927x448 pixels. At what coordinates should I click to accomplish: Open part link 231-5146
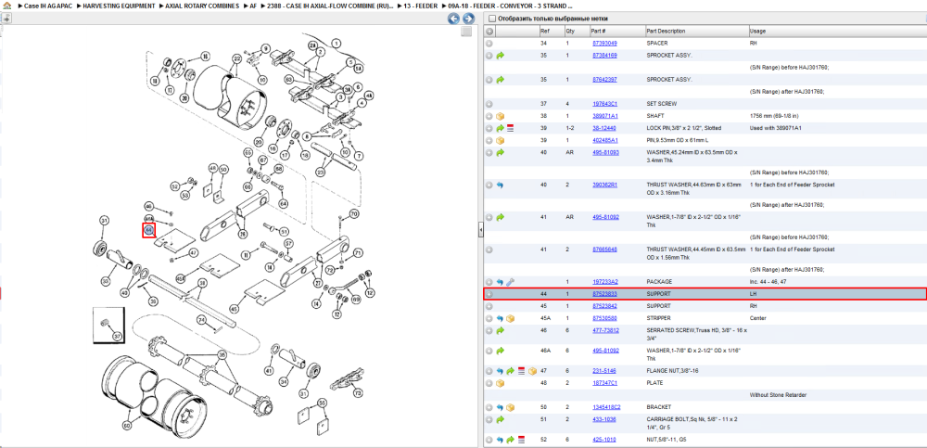pyautogui.click(x=603, y=371)
